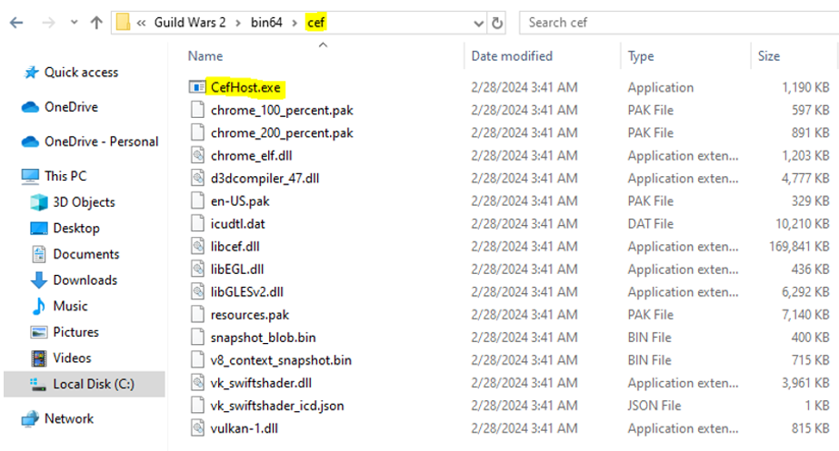Select vk_swiftshader_icd.json file
839x451 pixels.
coord(277,406)
